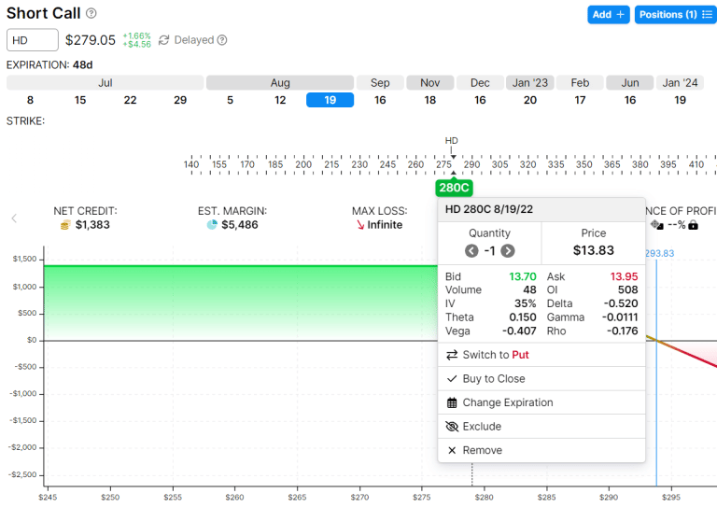Click the HD ticker symbol field

click(x=32, y=40)
